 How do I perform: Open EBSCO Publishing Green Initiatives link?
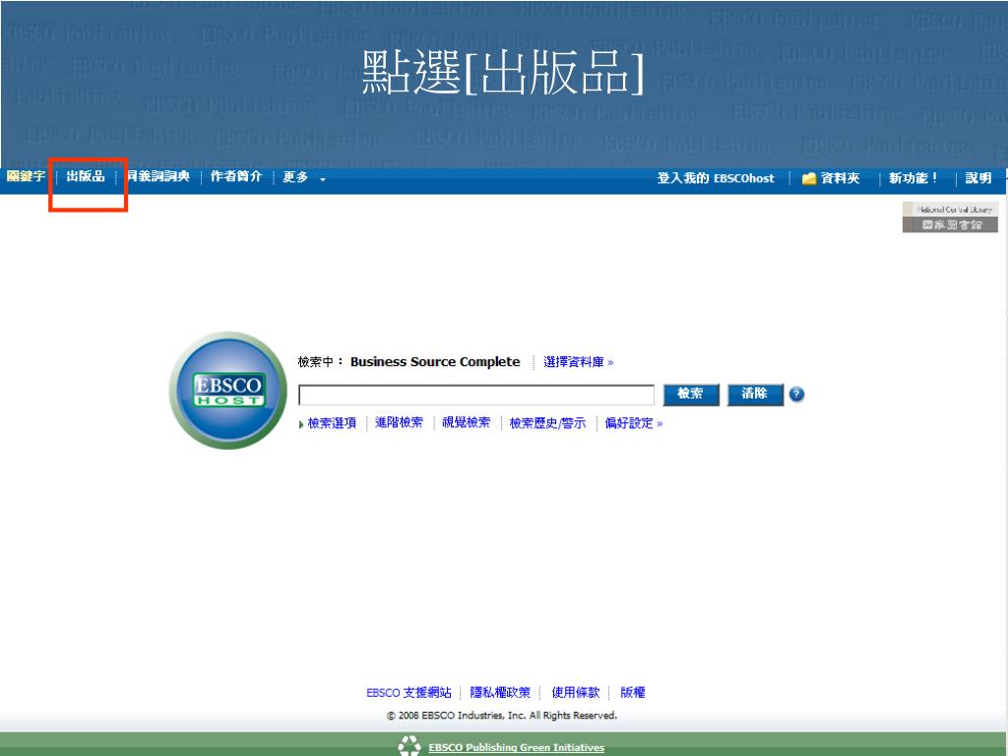coord(516,748)
